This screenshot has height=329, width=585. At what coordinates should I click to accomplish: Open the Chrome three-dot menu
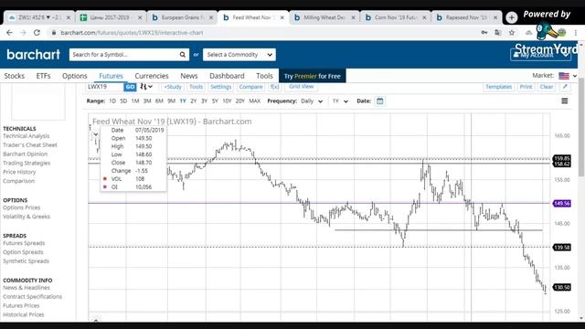[576, 33]
